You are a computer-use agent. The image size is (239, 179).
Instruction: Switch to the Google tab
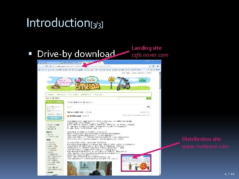pyautogui.click(x=48, y=63)
